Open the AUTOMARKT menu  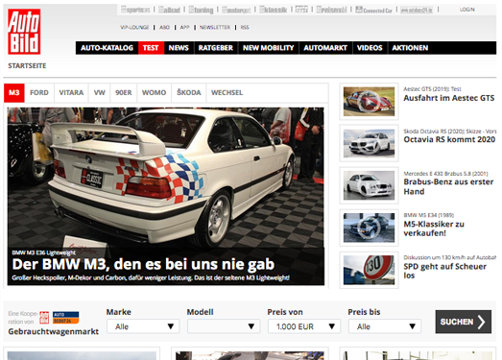click(x=325, y=48)
